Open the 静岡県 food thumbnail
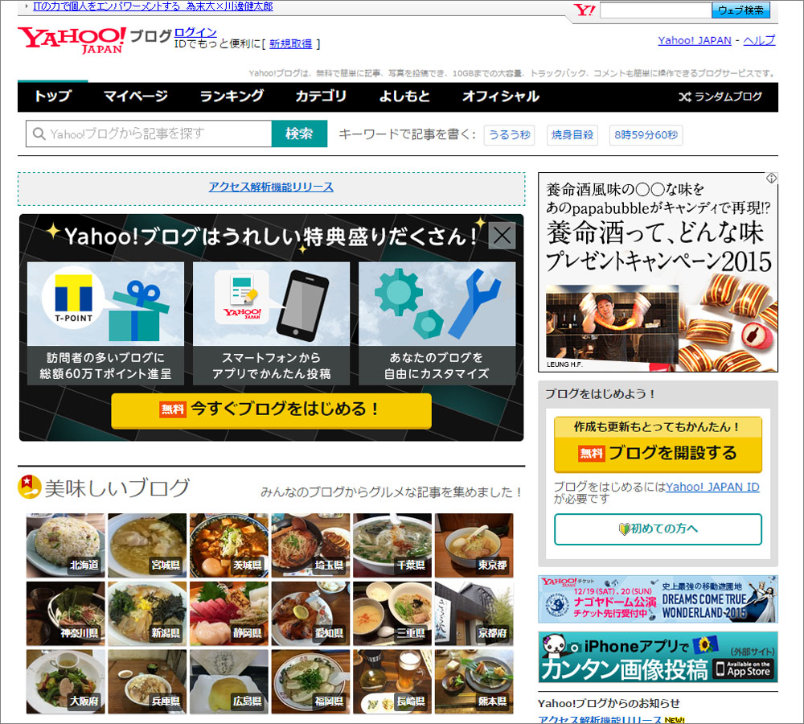 click(x=228, y=614)
